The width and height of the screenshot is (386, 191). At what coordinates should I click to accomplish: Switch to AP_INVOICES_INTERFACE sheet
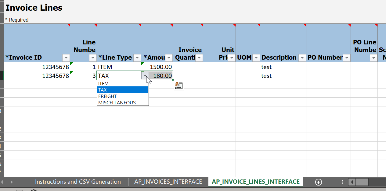point(168,182)
